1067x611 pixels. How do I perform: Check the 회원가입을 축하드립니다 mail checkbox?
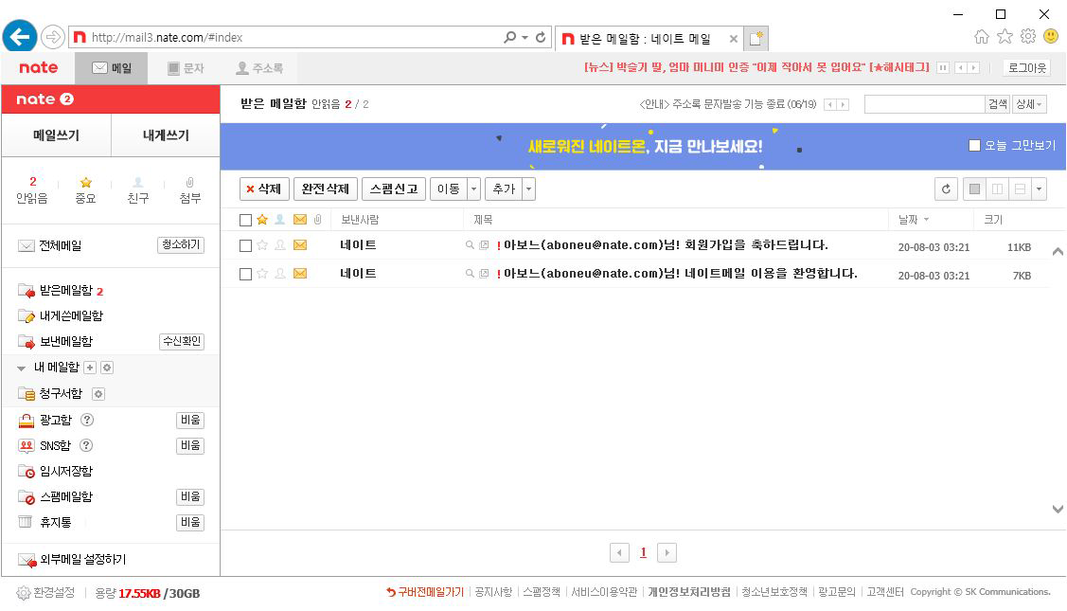[x=245, y=246]
